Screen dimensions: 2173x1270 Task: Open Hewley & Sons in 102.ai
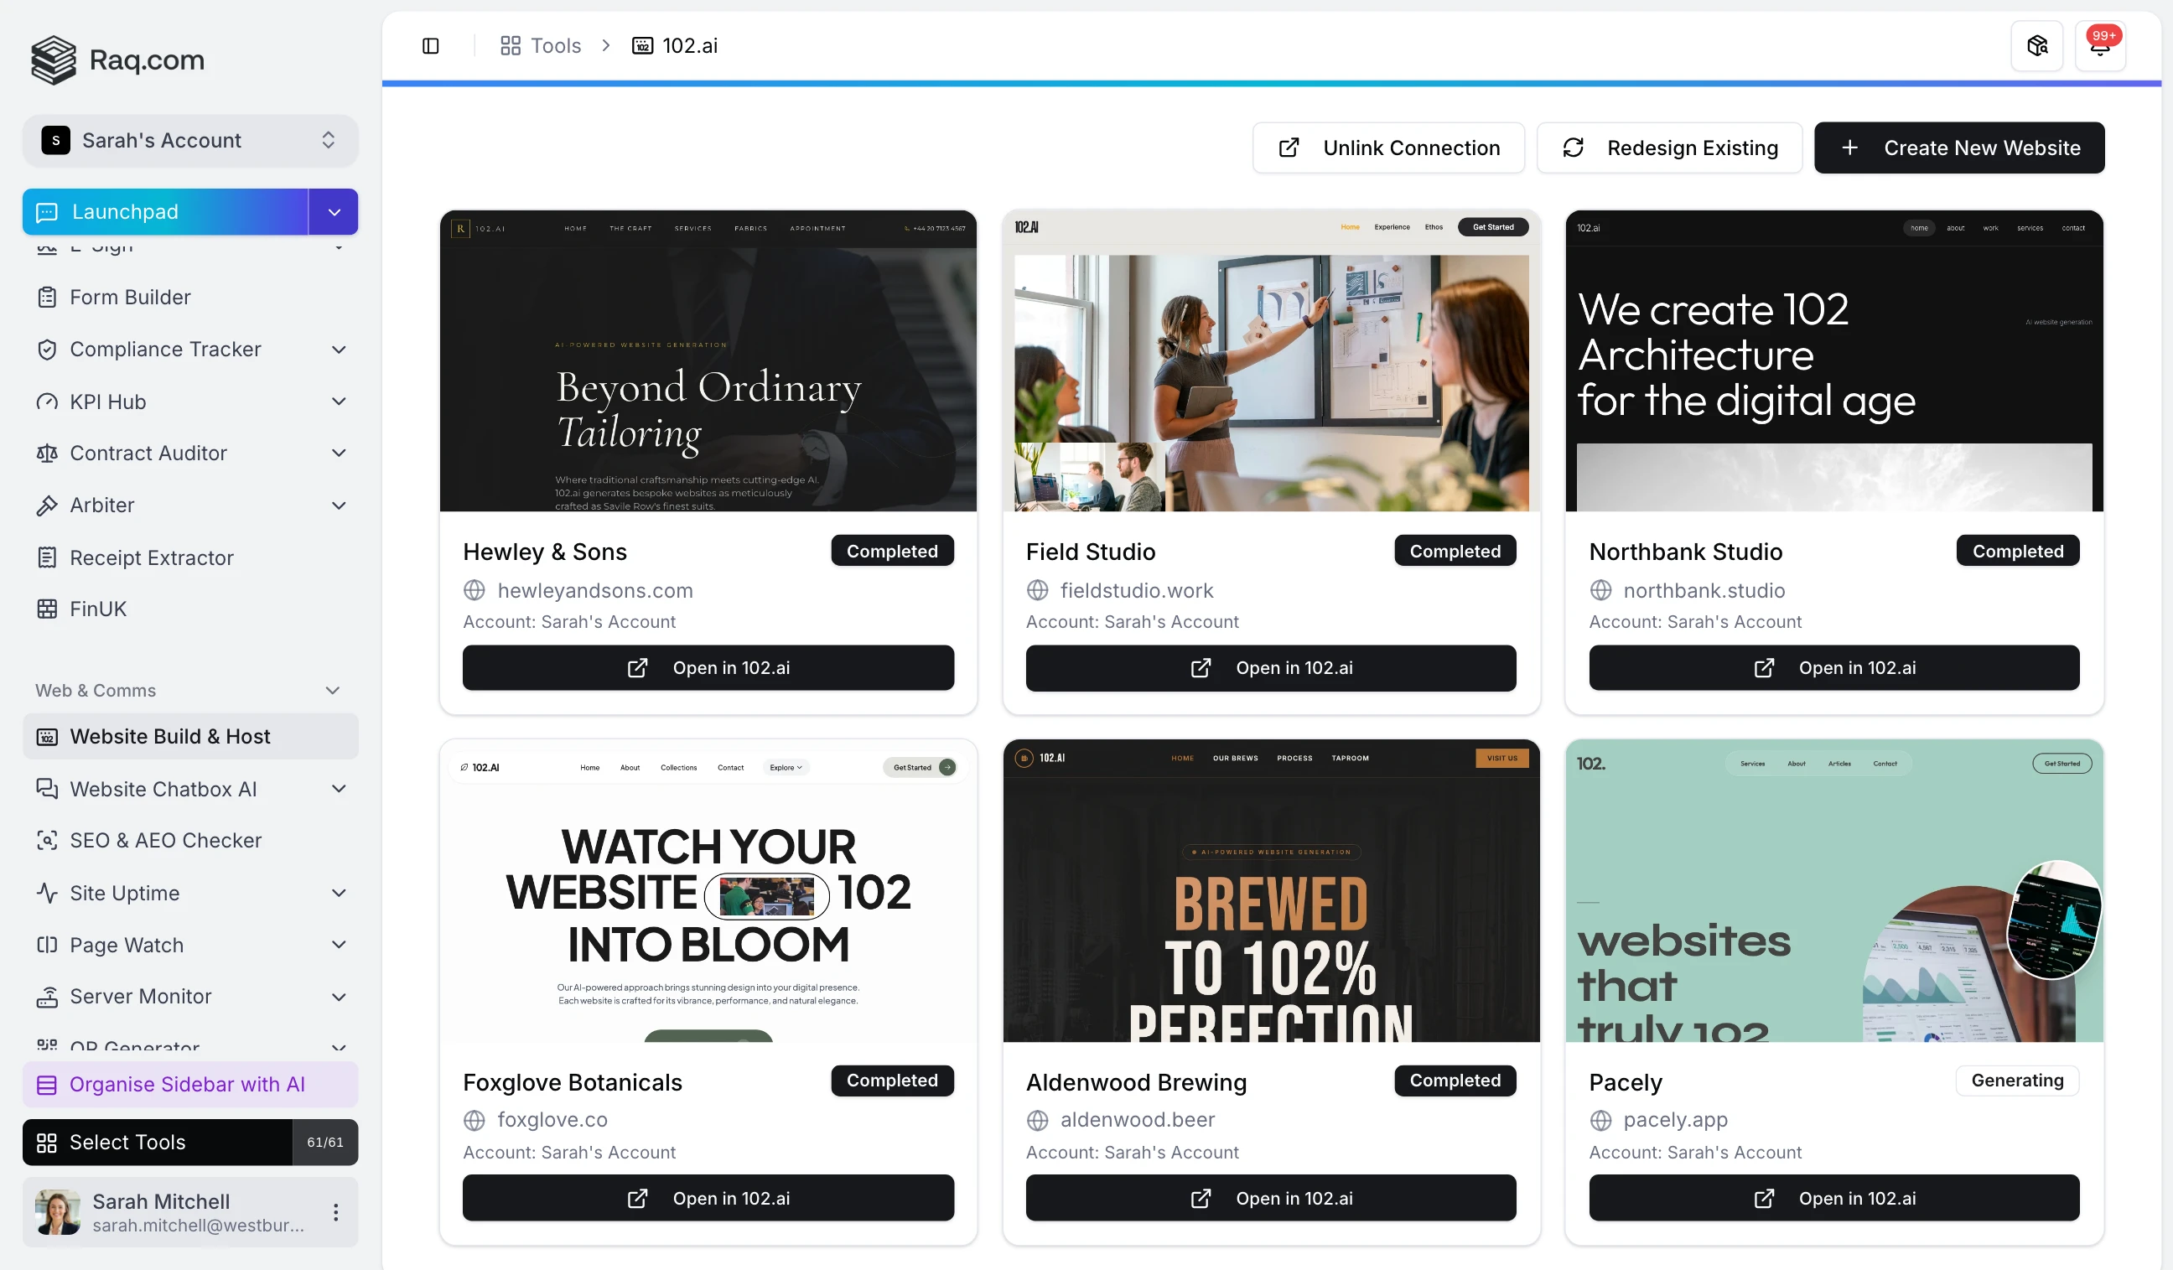click(708, 668)
